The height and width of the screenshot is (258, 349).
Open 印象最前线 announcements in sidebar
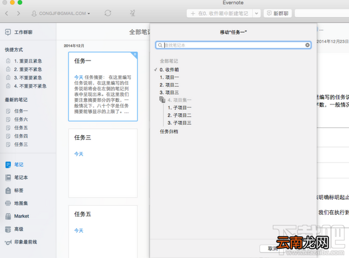click(21, 242)
